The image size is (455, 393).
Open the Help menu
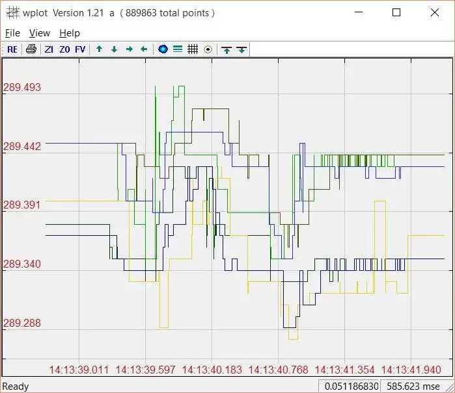click(x=70, y=33)
